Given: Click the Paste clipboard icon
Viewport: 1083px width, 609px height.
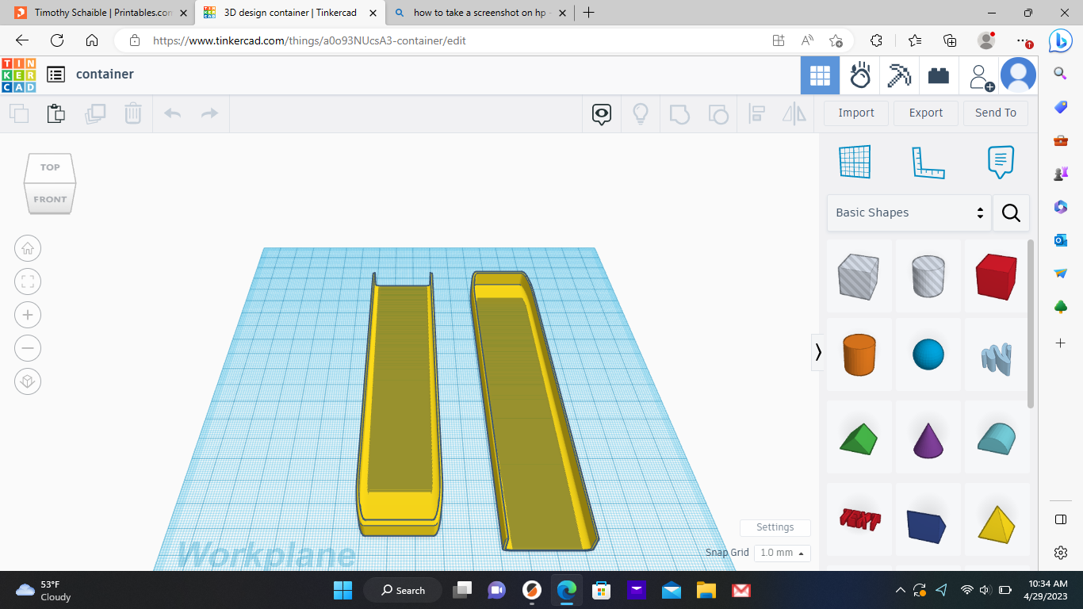Looking at the screenshot, I should click(x=55, y=113).
